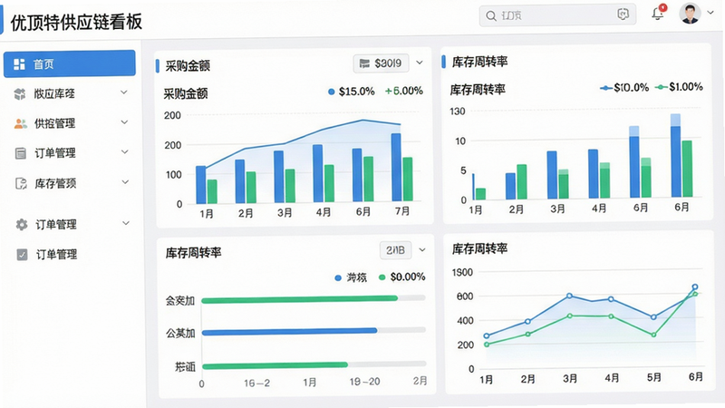
Task: Click '130' axis value in top-right chart
Action: tap(458, 112)
